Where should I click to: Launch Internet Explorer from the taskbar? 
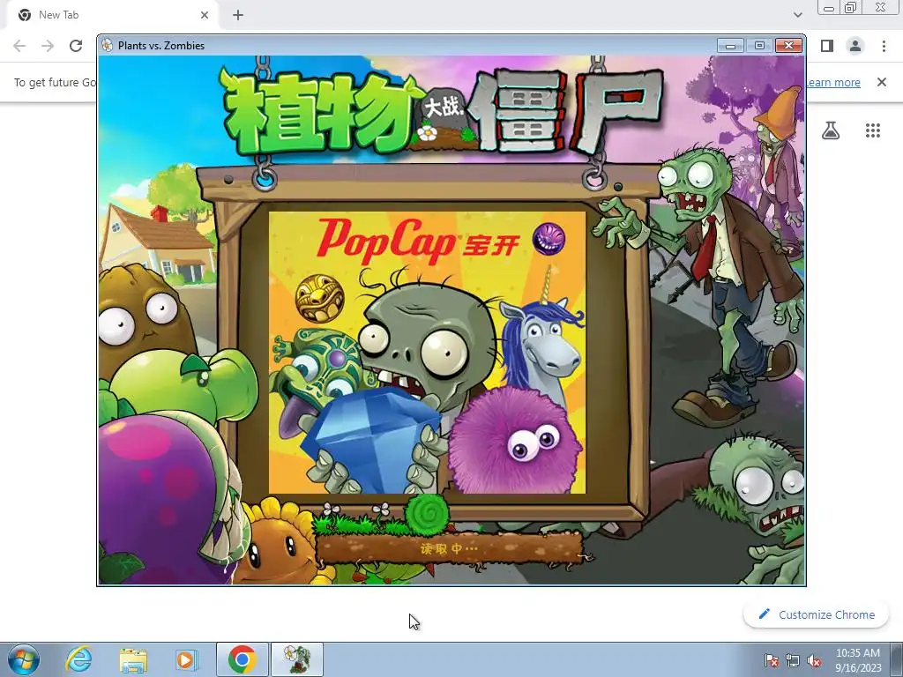(78, 659)
